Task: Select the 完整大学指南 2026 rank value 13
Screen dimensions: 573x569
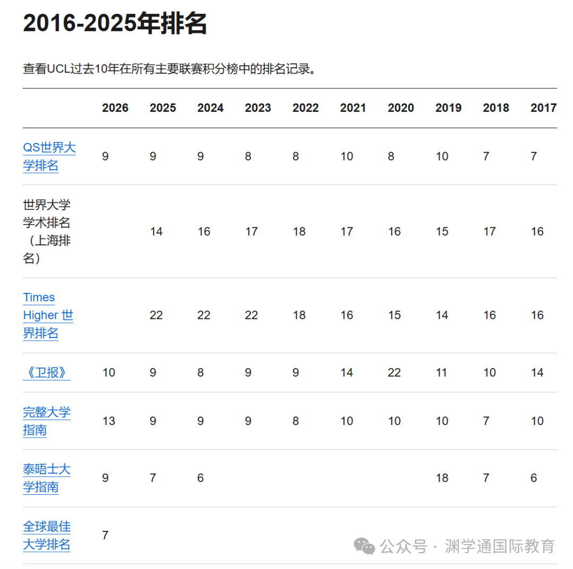Action: [109, 421]
